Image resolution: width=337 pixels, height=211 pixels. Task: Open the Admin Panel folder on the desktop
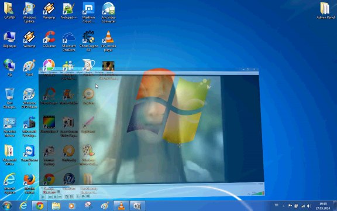(325, 11)
